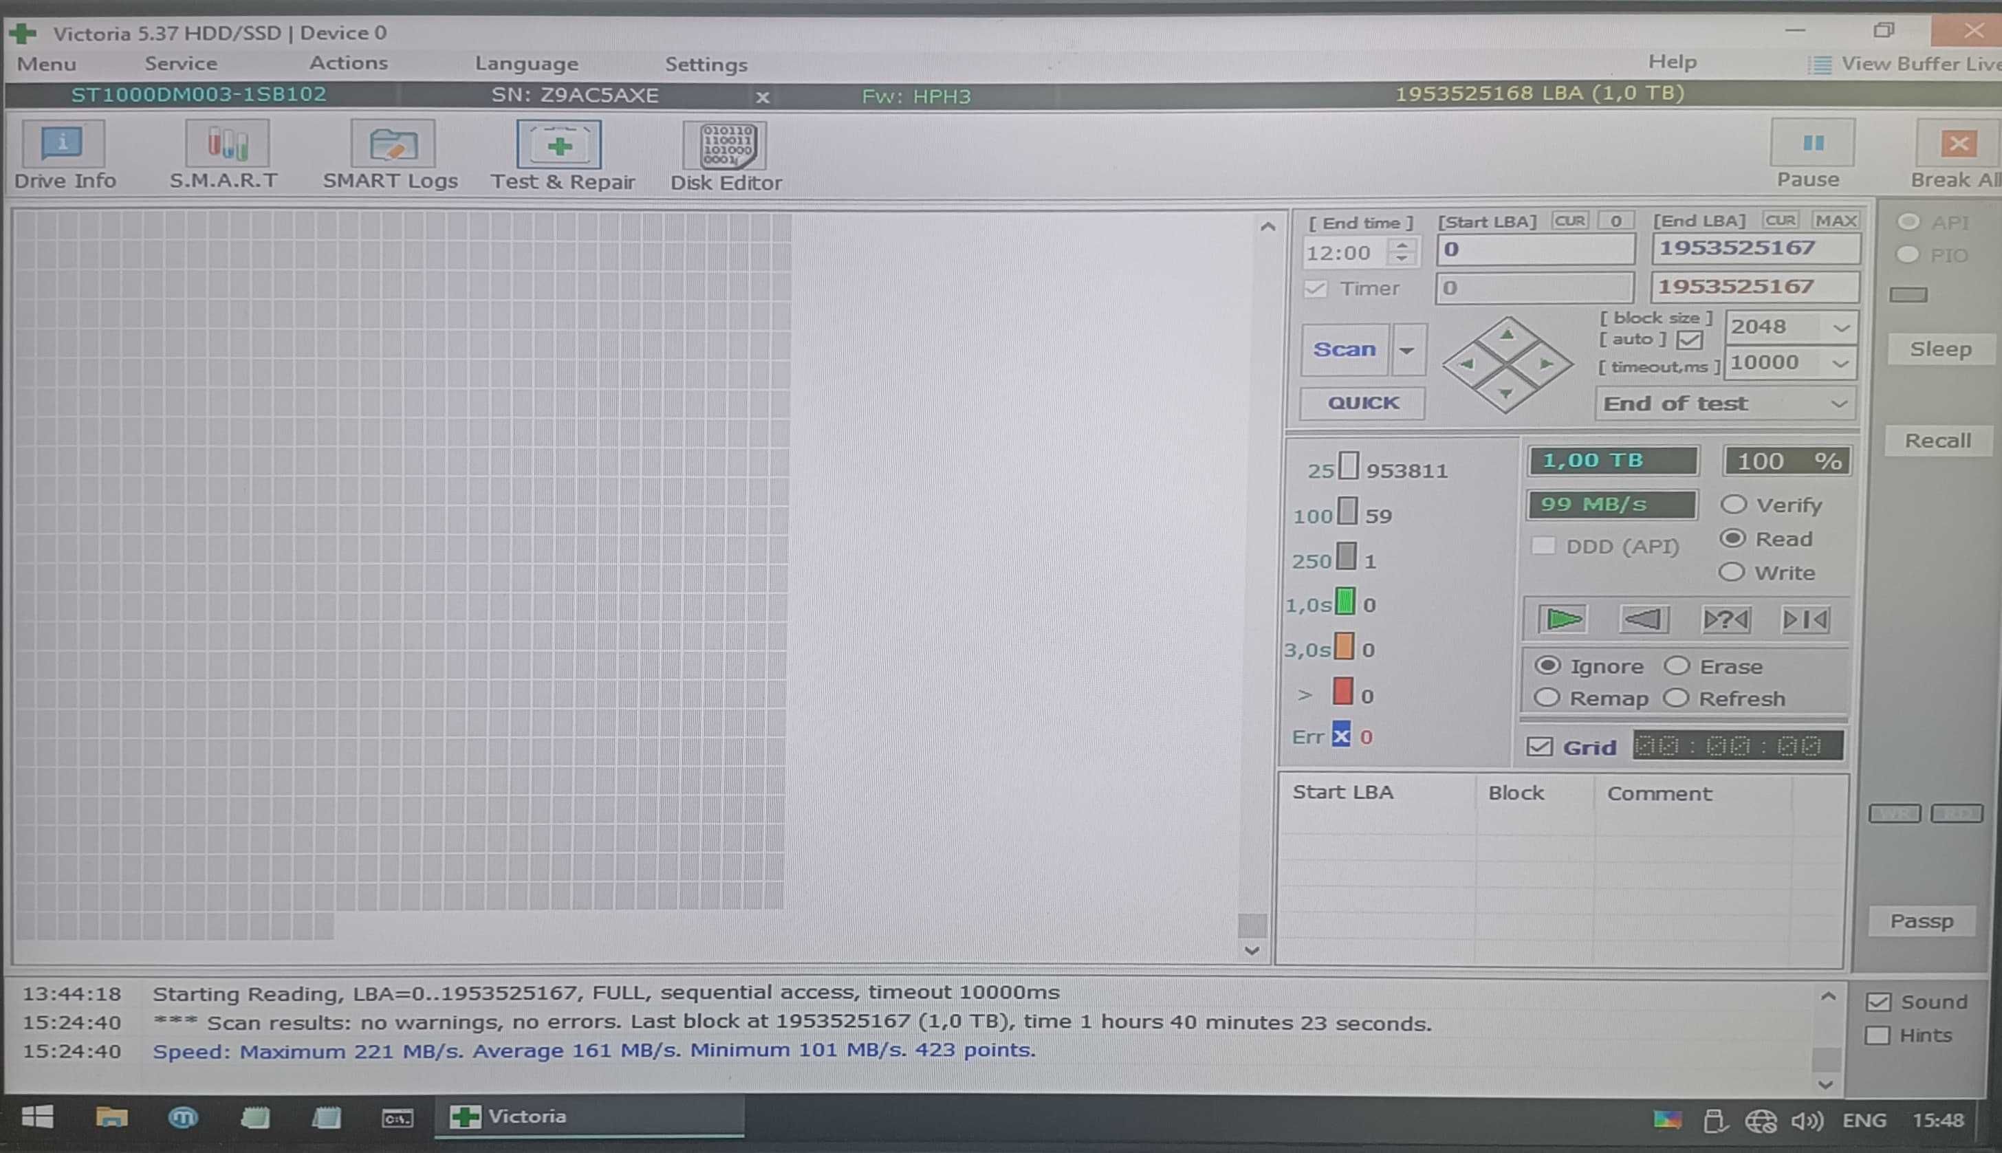The image size is (2002, 1153).
Task: Click the left arrow on navigation diamond
Action: (x=1467, y=364)
